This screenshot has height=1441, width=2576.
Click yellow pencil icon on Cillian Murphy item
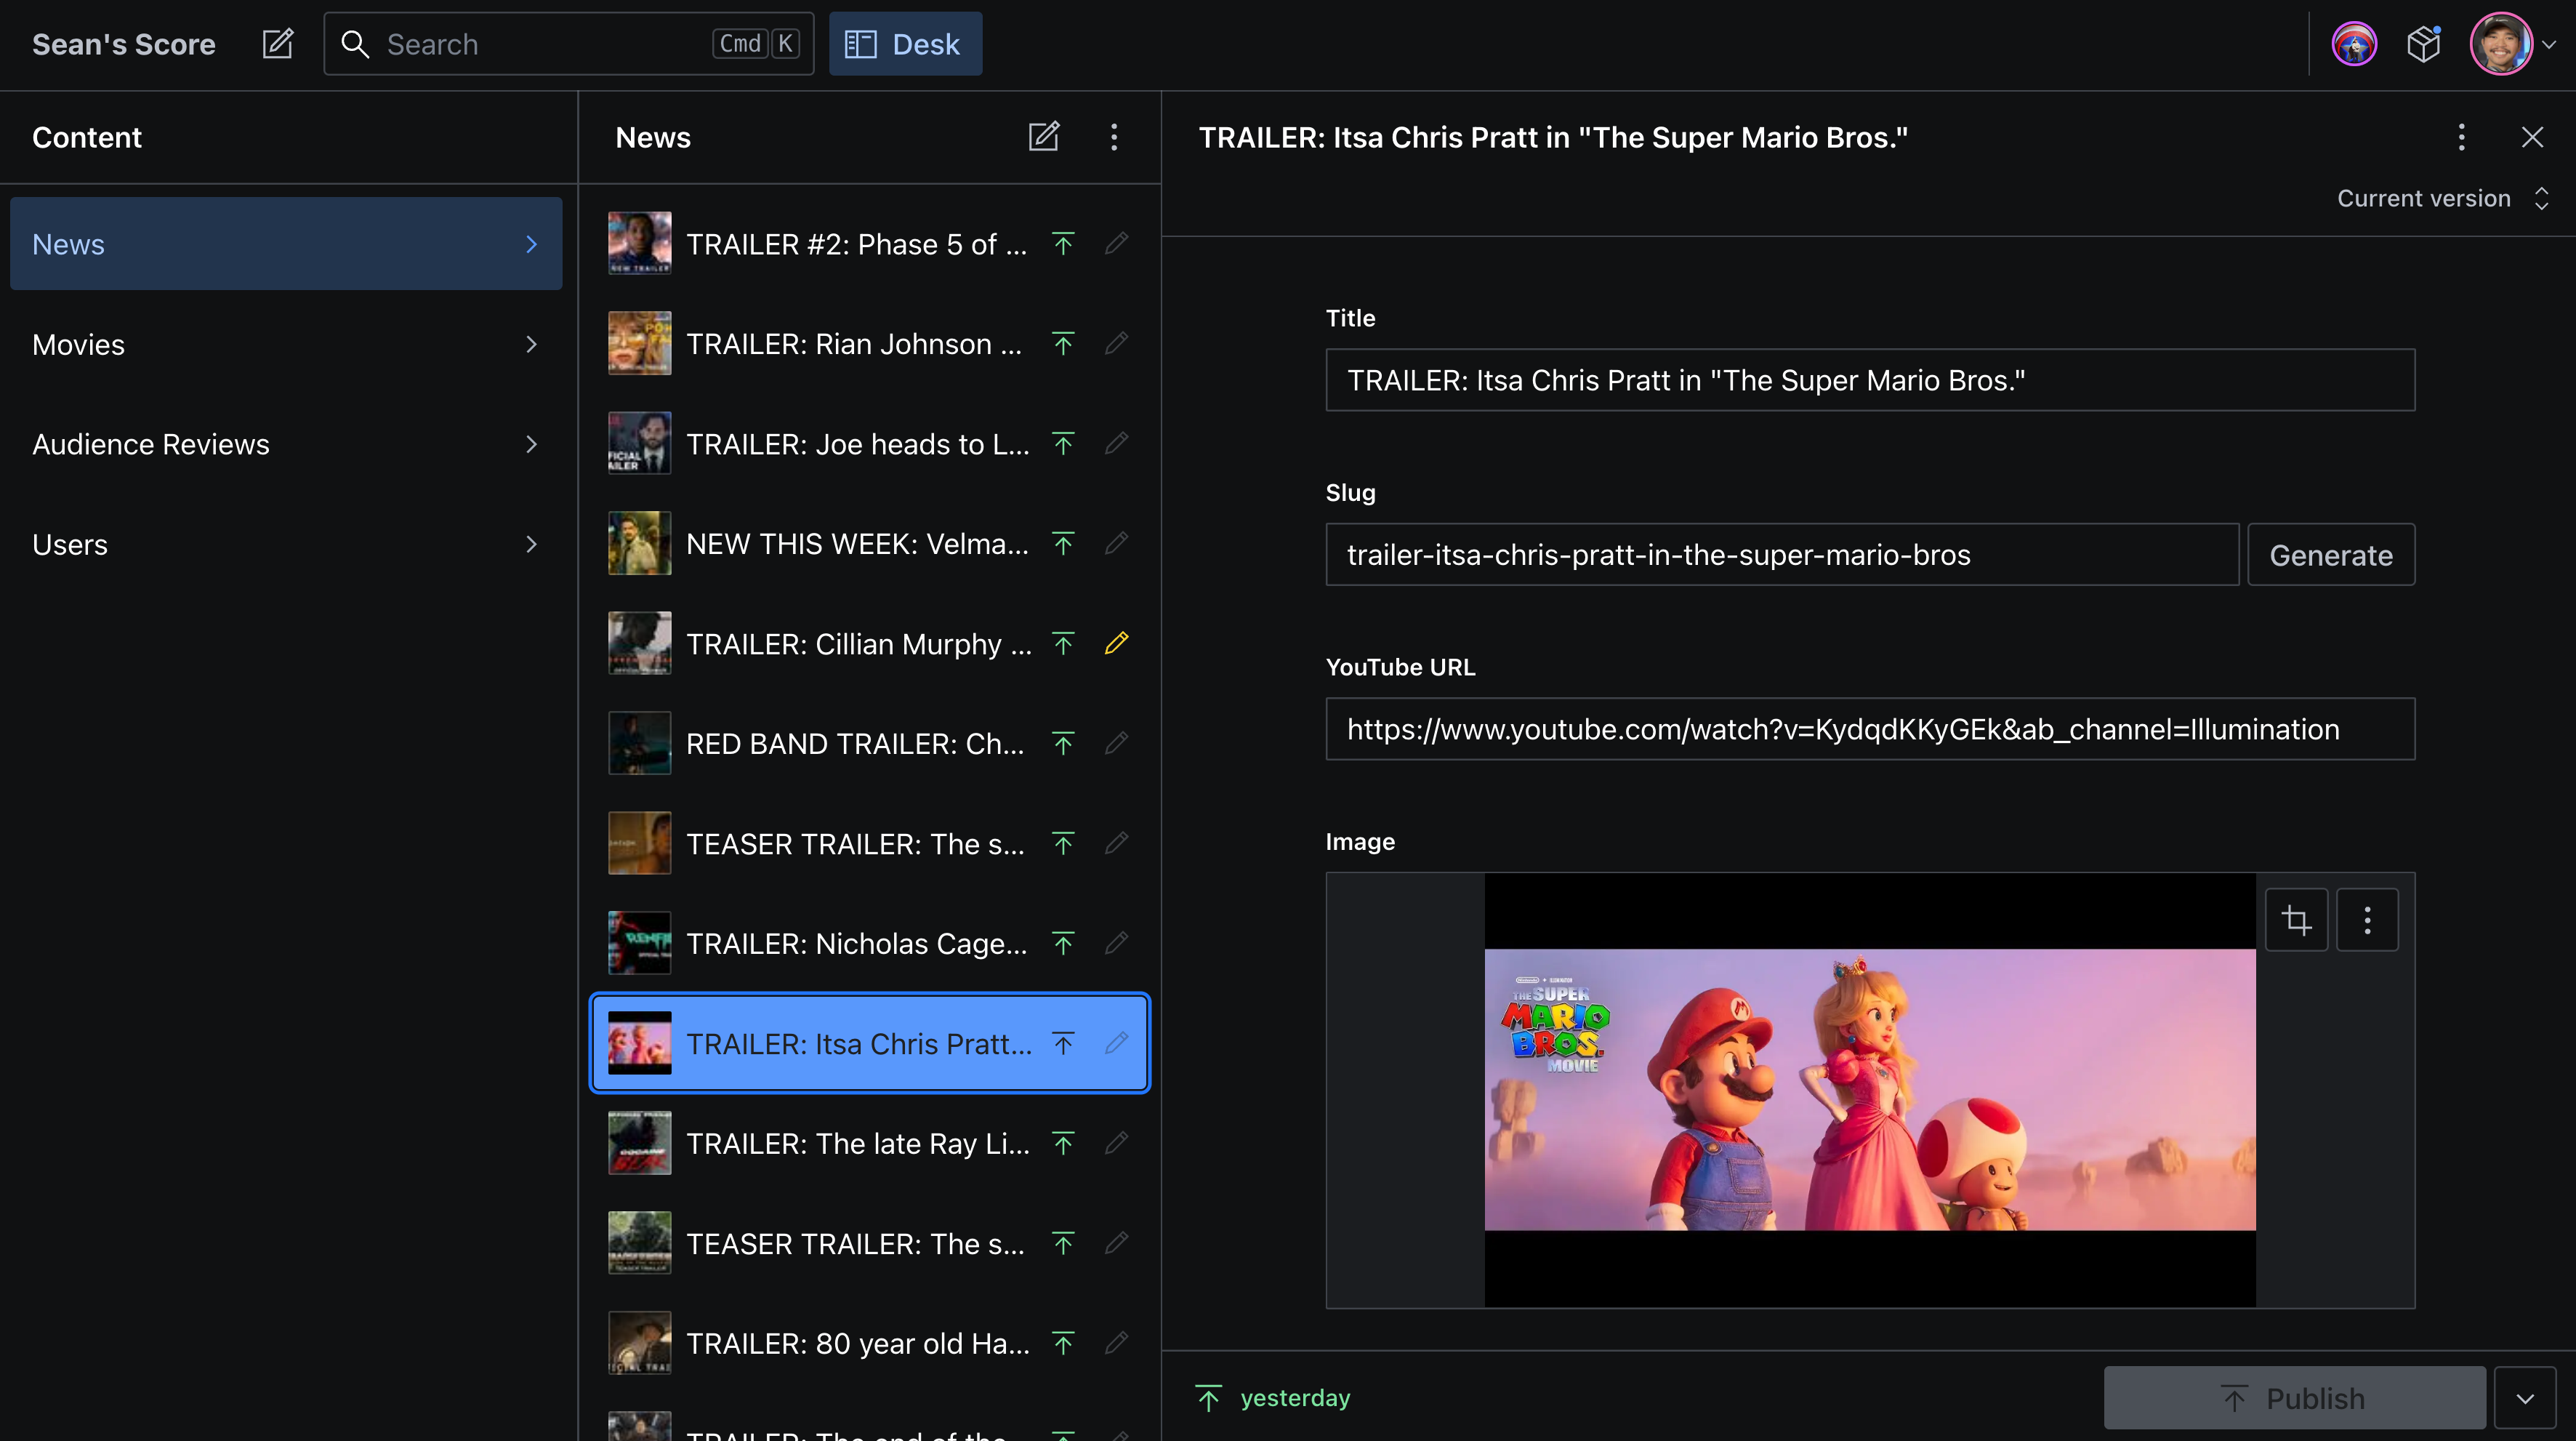(1116, 643)
